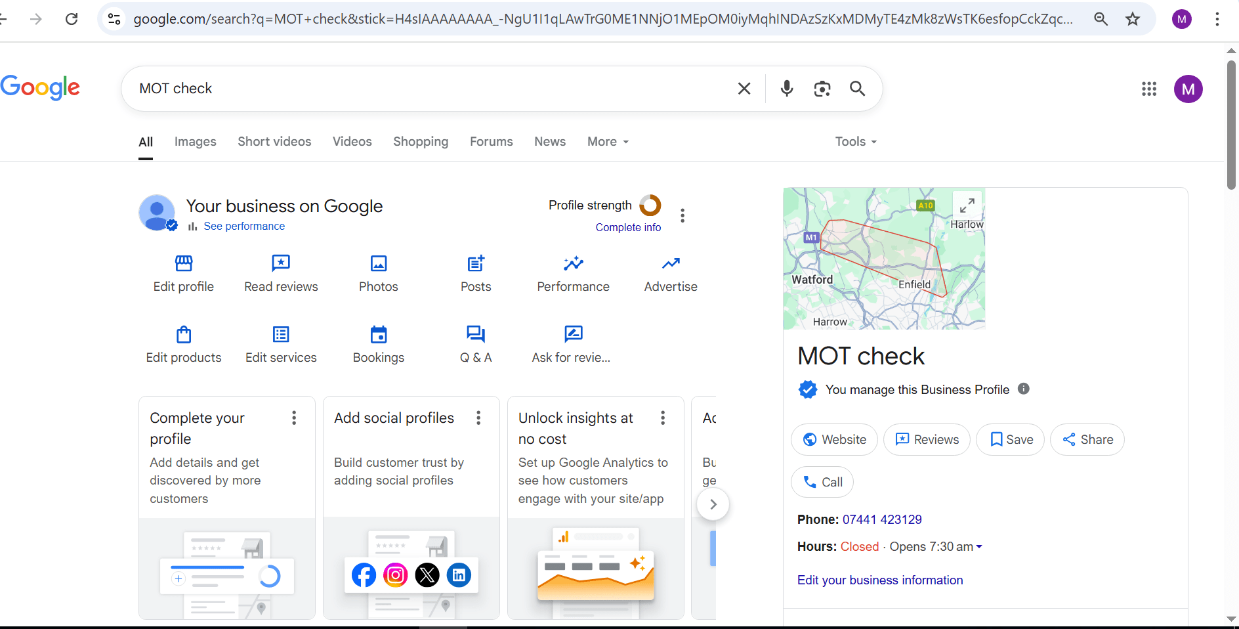
Task: Open Google Lens image search
Action: (x=822, y=89)
